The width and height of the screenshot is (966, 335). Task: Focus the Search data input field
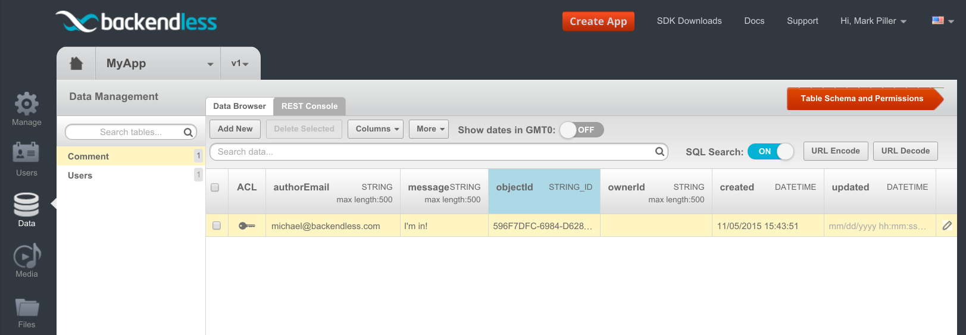coord(439,152)
